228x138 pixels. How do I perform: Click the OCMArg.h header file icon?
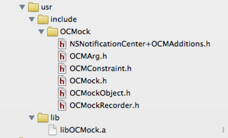click(x=62, y=56)
